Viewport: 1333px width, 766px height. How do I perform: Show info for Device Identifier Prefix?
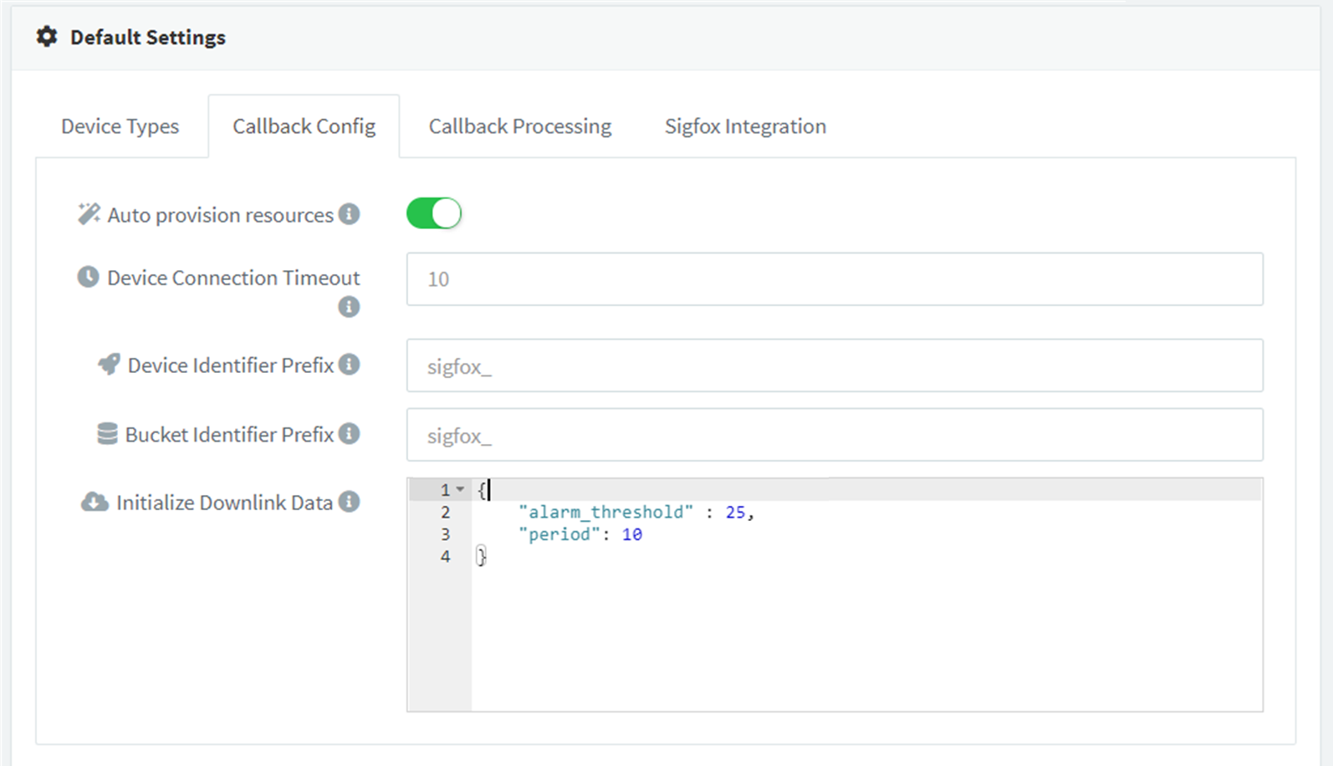(x=350, y=365)
